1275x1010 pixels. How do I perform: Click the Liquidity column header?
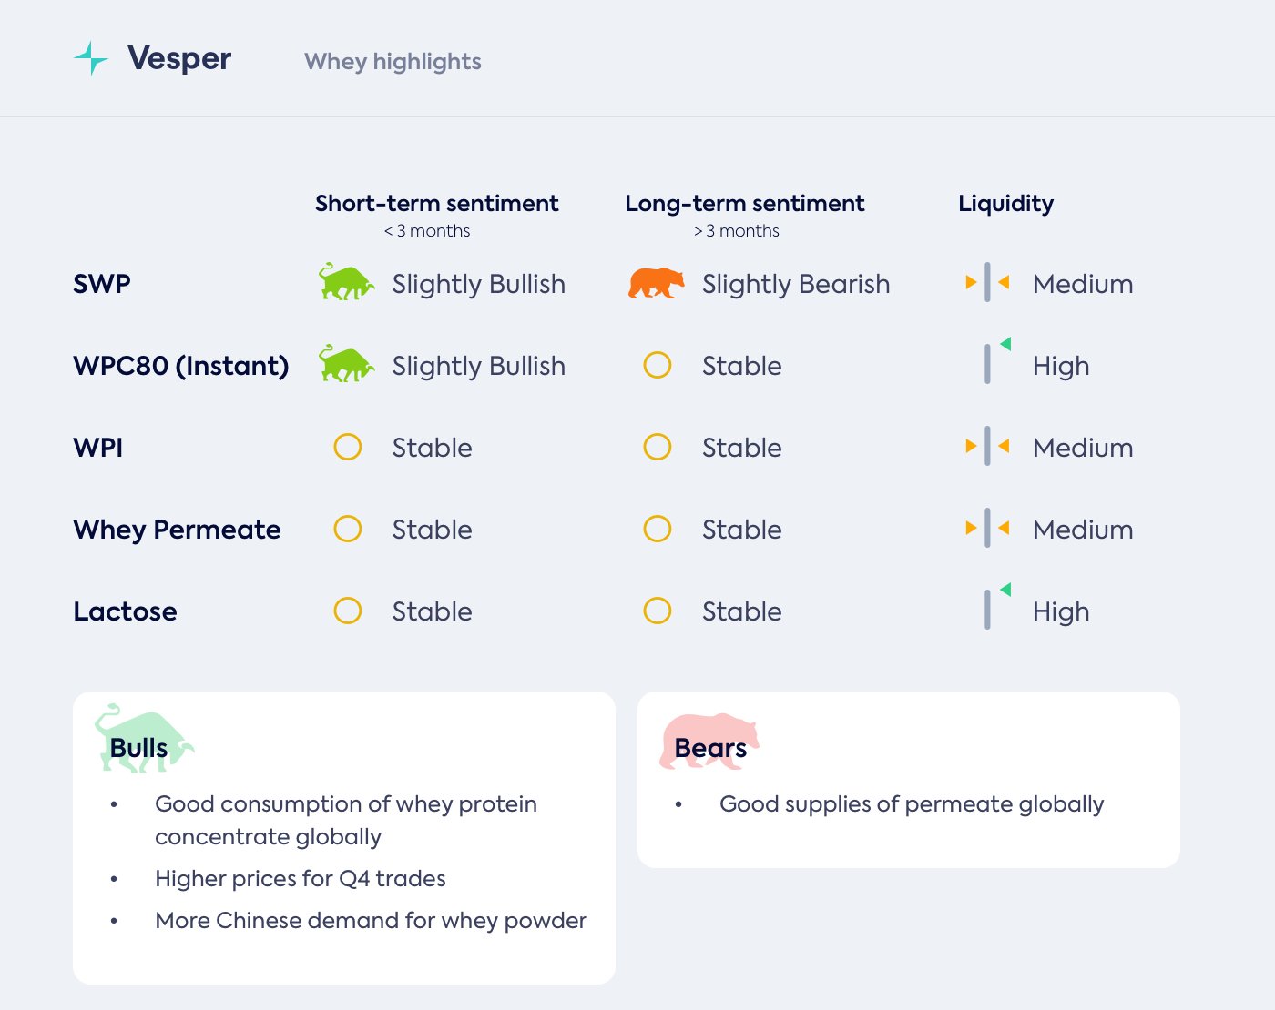click(1005, 203)
